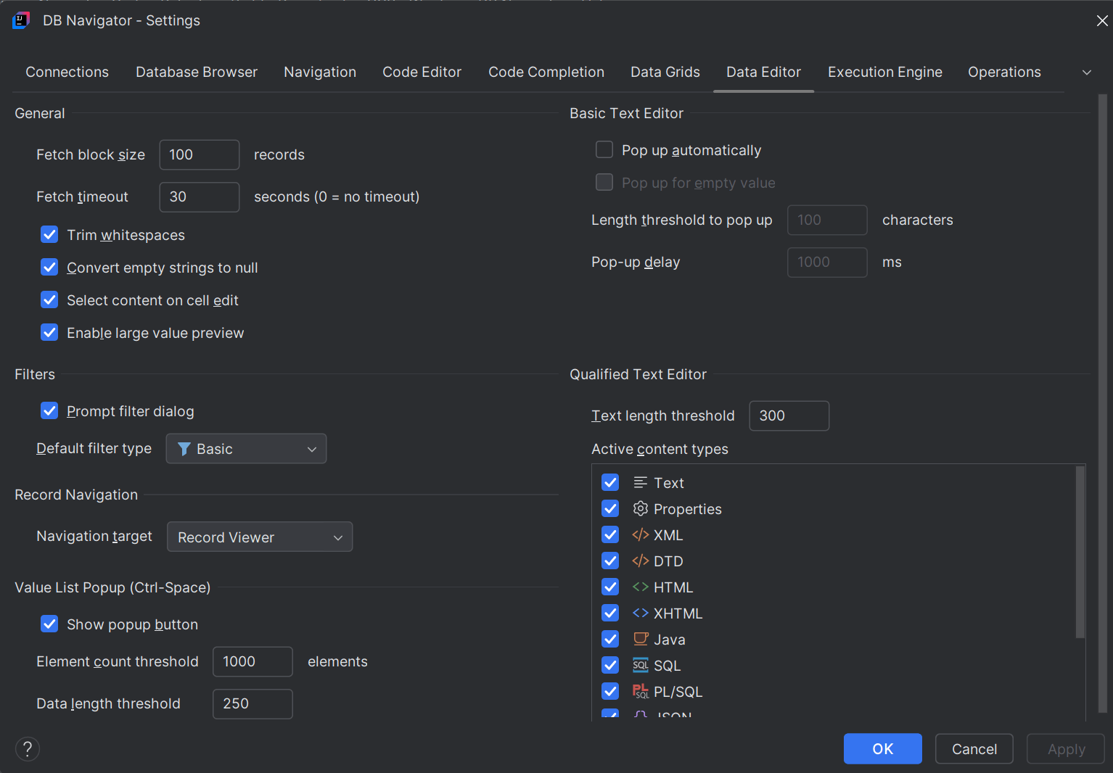Click the DB Navigator application icon
The width and height of the screenshot is (1113, 773).
point(21,20)
